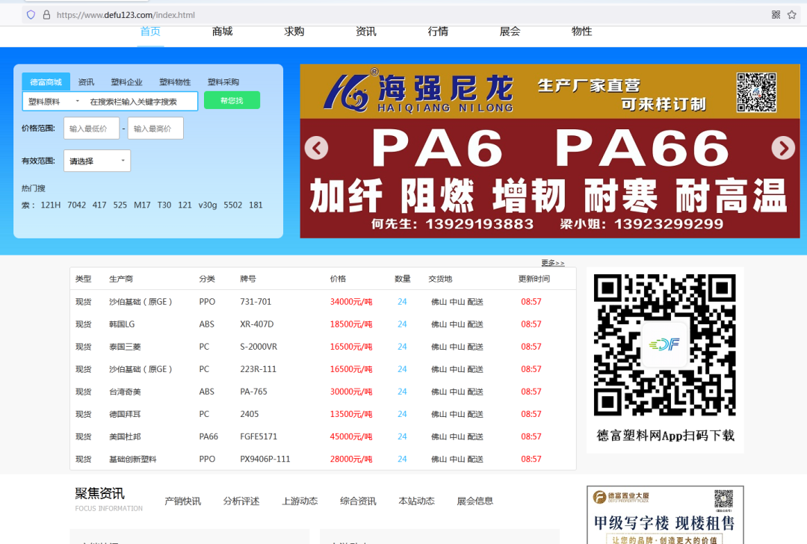
Task: Click the 输入最高价 price field
Action: (155, 129)
